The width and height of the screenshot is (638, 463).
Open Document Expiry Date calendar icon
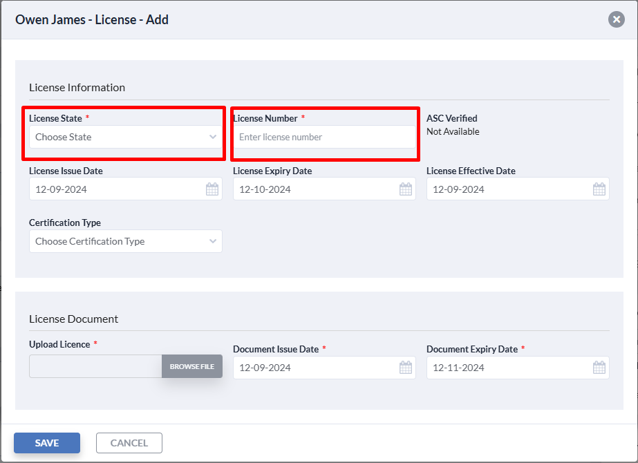coord(599,368)
